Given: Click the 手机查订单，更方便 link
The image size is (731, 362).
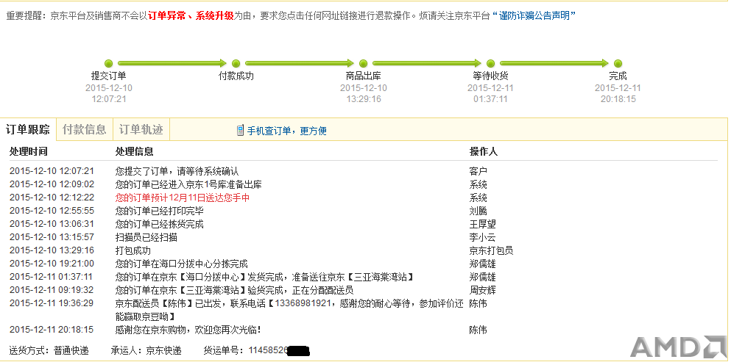Looking at the screenshot, I should 286,131.
